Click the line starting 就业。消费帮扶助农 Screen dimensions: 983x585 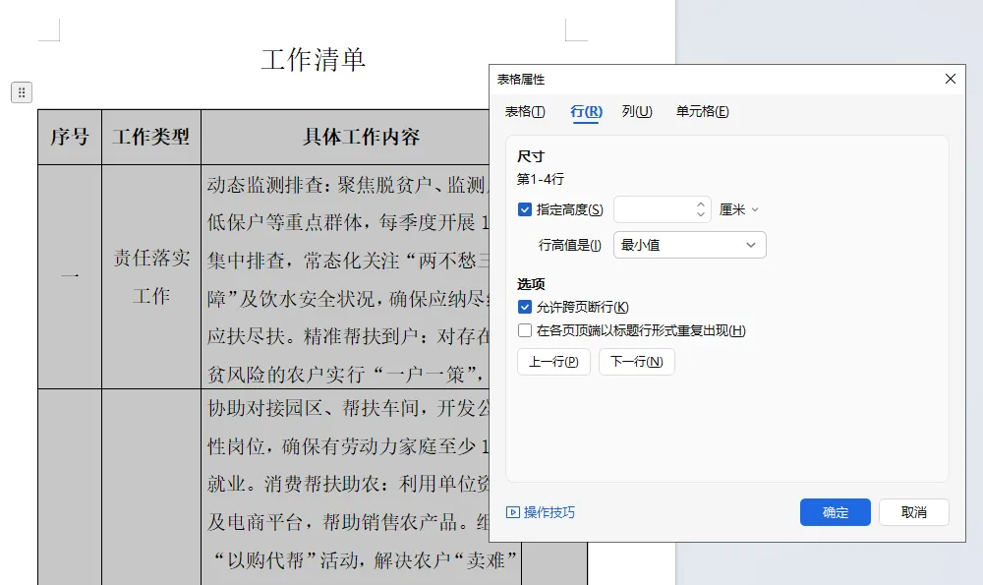348,484
